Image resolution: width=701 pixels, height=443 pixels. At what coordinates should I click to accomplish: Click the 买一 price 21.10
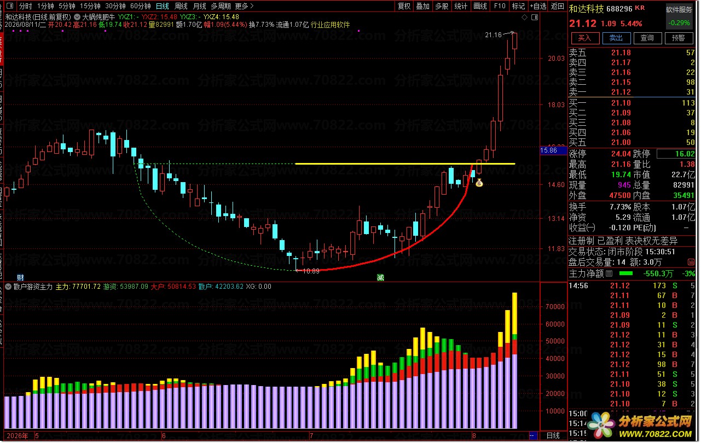point(621,103)
